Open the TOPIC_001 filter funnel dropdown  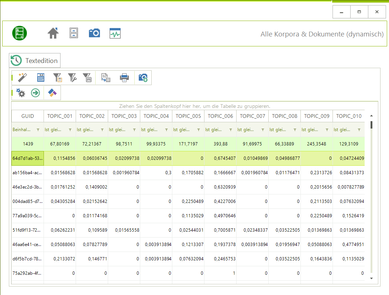(x=70, y=130)
